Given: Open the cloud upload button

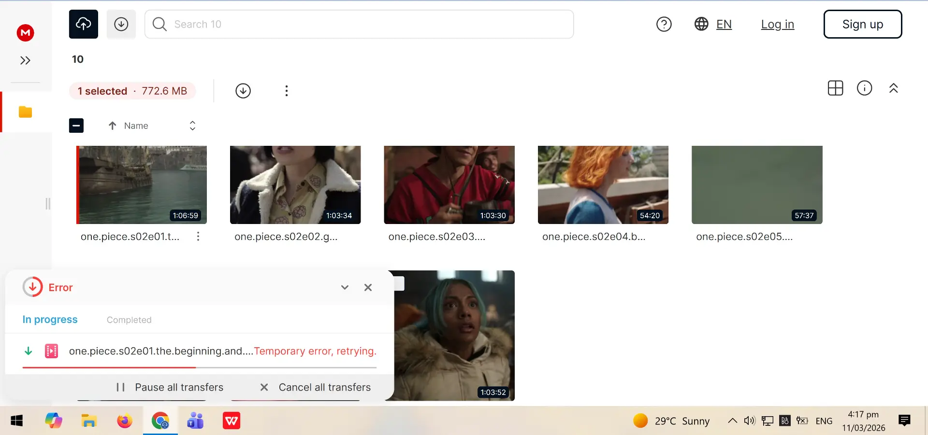Looking at the screenshot, I should click(84, 24).
